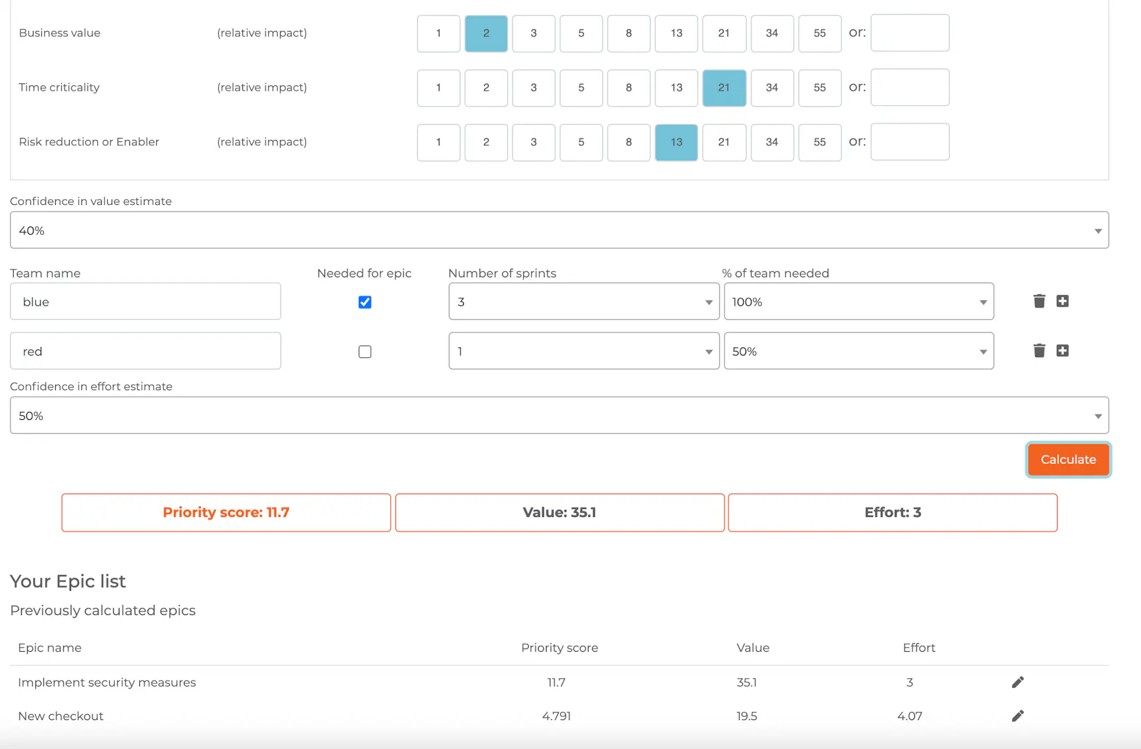Choose Time criticality value 13
Image resolution: width=1141 pixels, height=749 pixels.
click(x=677, y=87)
